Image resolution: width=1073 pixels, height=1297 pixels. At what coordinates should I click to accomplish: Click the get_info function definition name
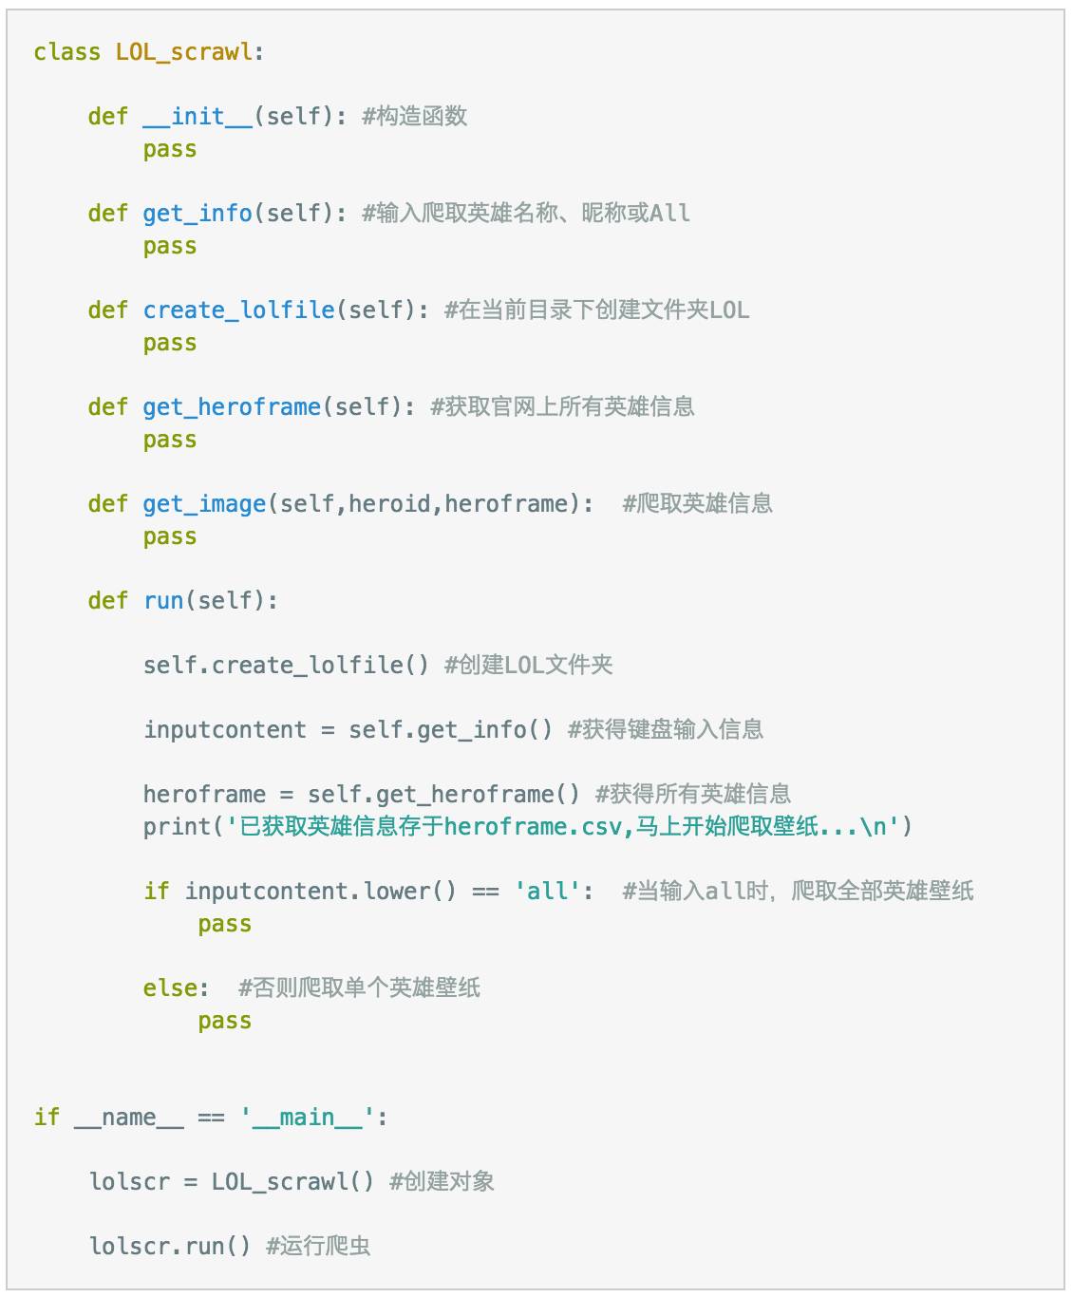[198, 214]
